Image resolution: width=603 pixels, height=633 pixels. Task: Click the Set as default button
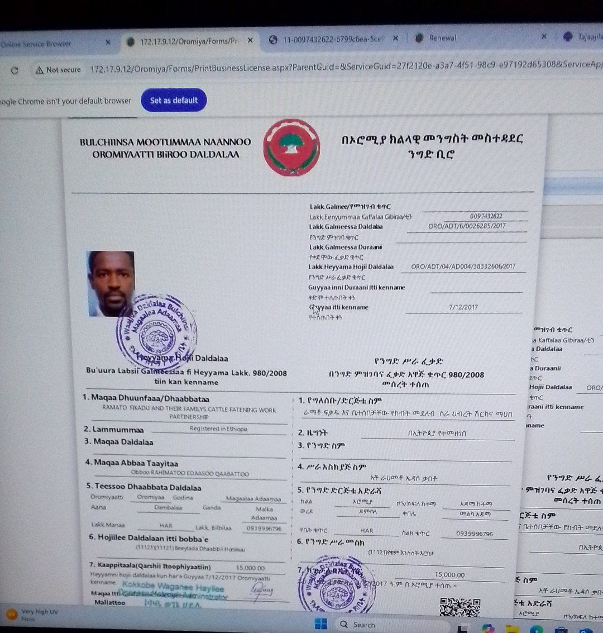174,101
